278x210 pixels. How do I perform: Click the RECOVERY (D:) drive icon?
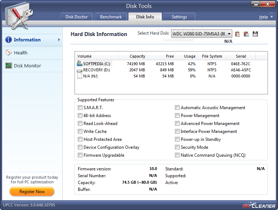pyautogui.click(x=80, y=70)
